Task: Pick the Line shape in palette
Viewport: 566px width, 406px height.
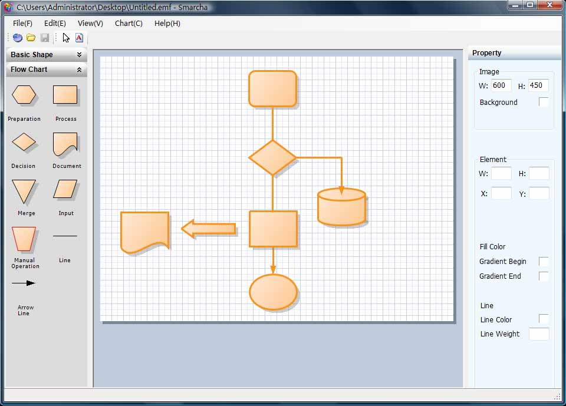Action: tap(65, 236)
